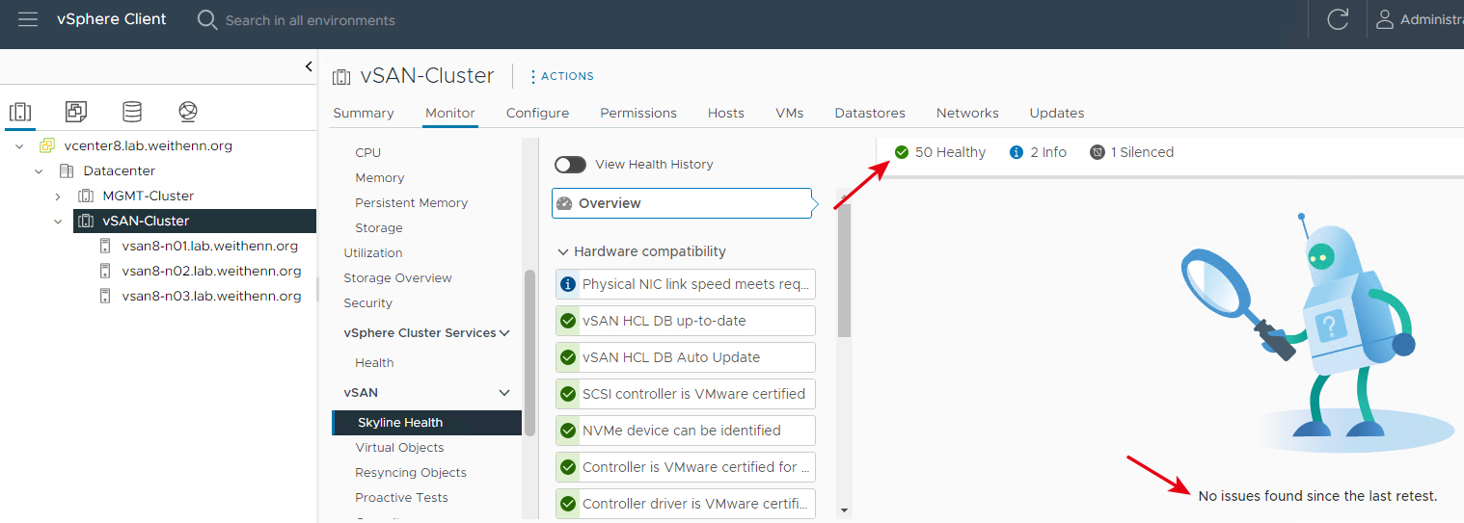Switch to VMs and Templates inventory view
The height and width of the screenshot is (523, 1464).
[x=76, y=112]
